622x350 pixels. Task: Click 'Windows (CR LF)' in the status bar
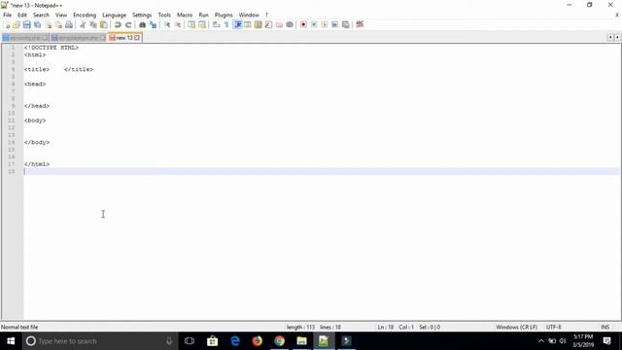pyautogui.click(x=516, y=327)
